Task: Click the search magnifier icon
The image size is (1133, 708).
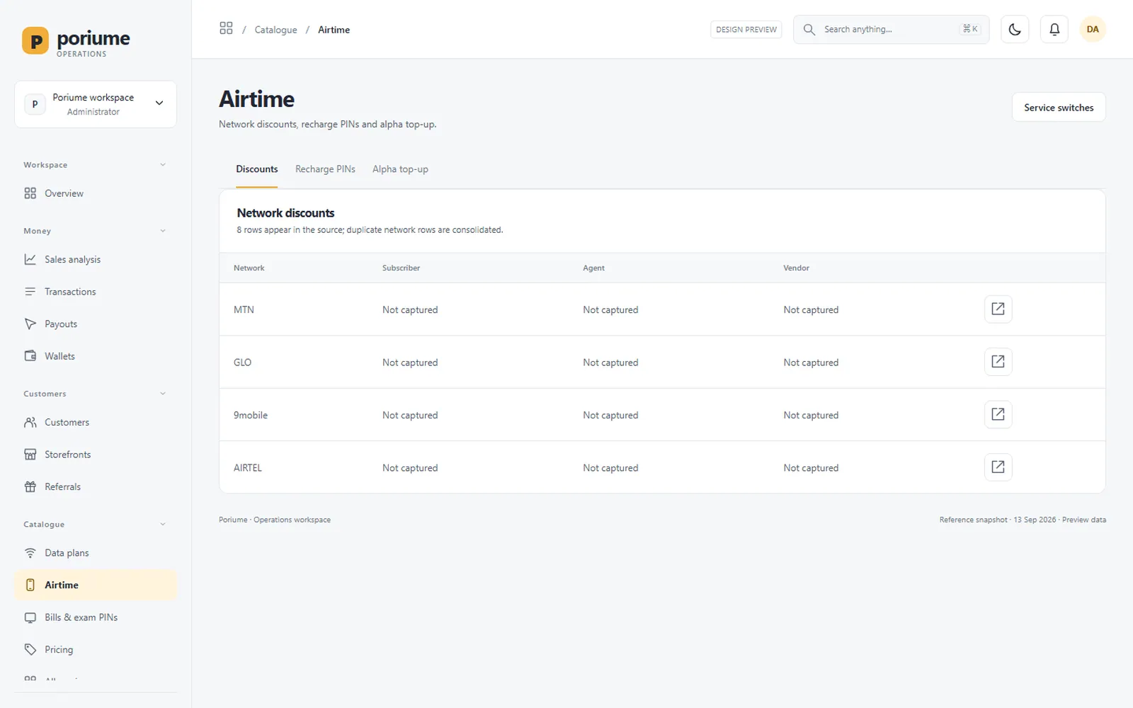Action: coord(809,29)
